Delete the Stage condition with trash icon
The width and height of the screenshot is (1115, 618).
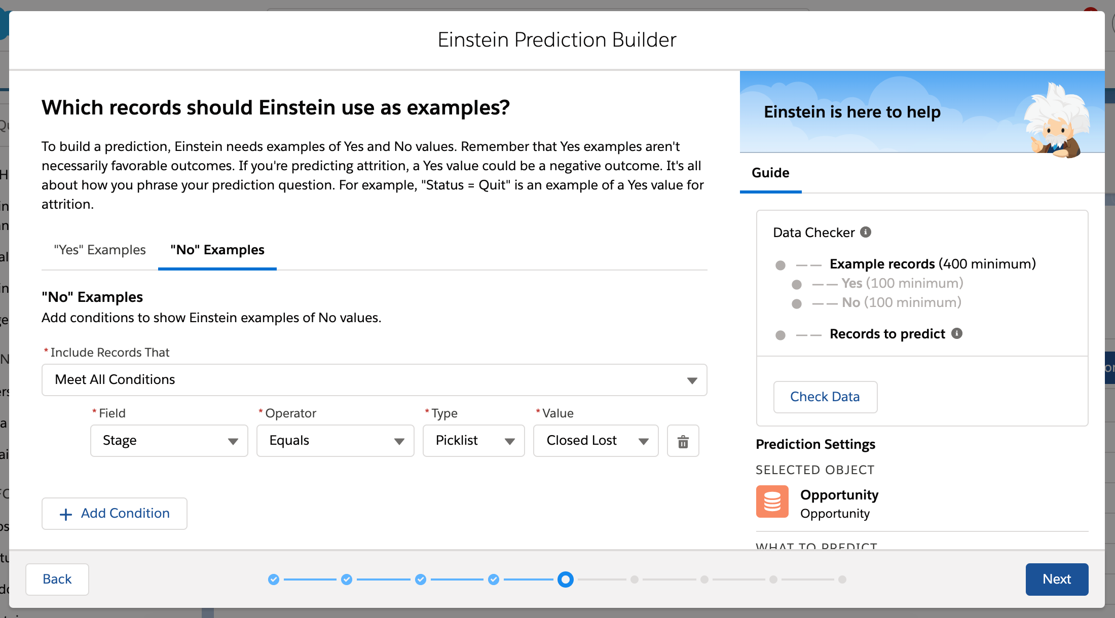pos(683,441)
